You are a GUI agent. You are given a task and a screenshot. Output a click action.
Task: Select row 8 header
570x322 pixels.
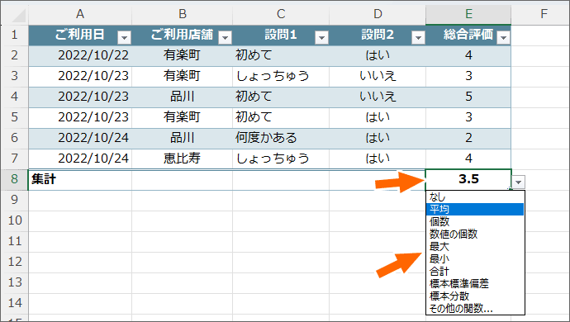click(x=14, y=179)
